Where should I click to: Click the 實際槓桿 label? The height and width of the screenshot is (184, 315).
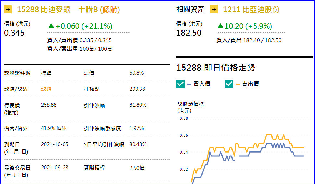94,168
